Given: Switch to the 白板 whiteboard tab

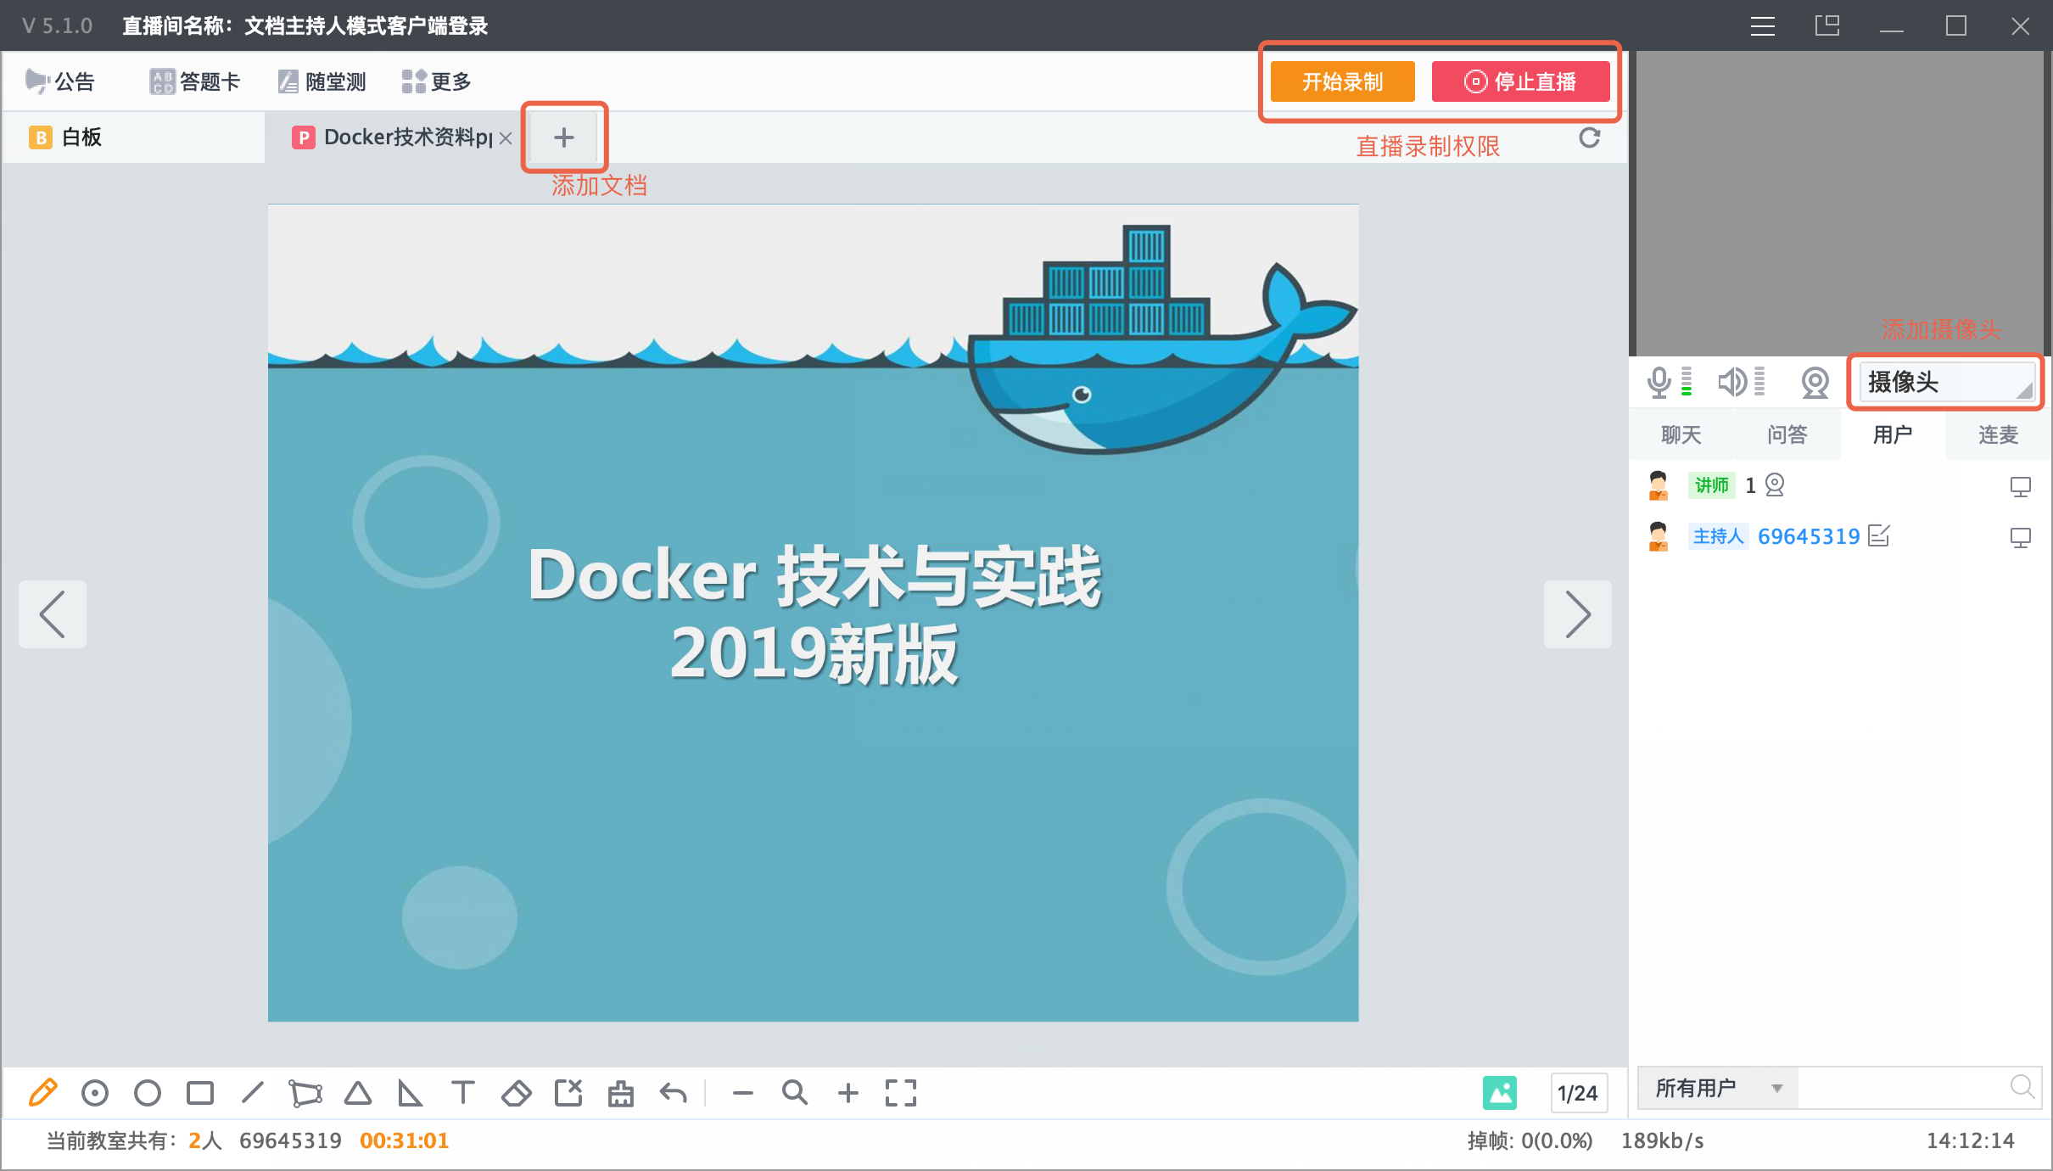Looking at the screenshot, I should (134, 137).
